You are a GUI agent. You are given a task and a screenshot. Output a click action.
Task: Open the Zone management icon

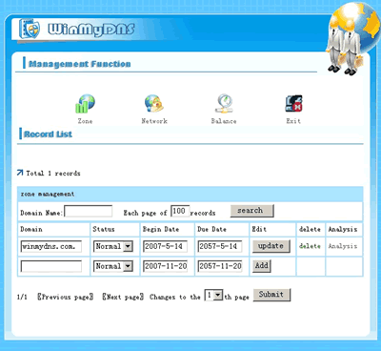tap(85, 104)
